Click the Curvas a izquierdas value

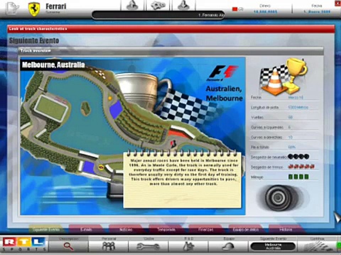click(x=289, y=127)
